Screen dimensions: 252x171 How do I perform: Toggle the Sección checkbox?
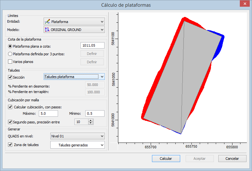(10, 77)
